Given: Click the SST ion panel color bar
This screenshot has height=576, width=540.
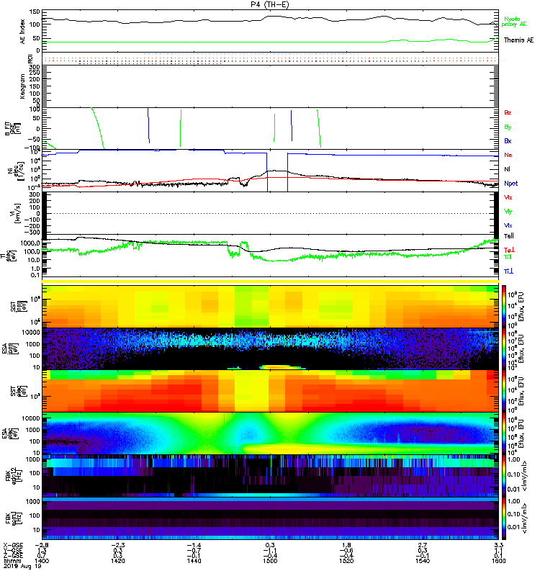Looking at the screenshot, I should click(x=505, y=307).
